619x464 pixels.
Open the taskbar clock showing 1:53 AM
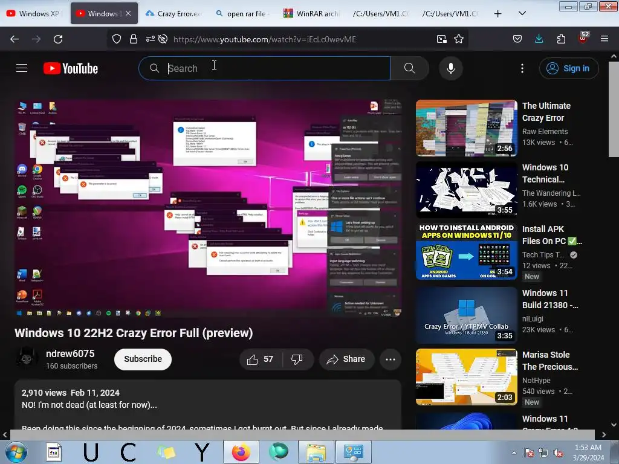point(588,452)
